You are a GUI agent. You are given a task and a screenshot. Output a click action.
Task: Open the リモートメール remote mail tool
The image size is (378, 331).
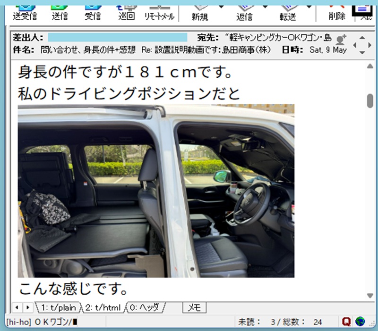point(159,13)
